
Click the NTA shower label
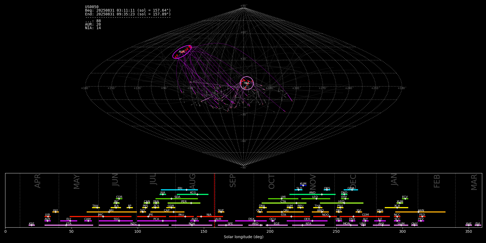(308, 224)
